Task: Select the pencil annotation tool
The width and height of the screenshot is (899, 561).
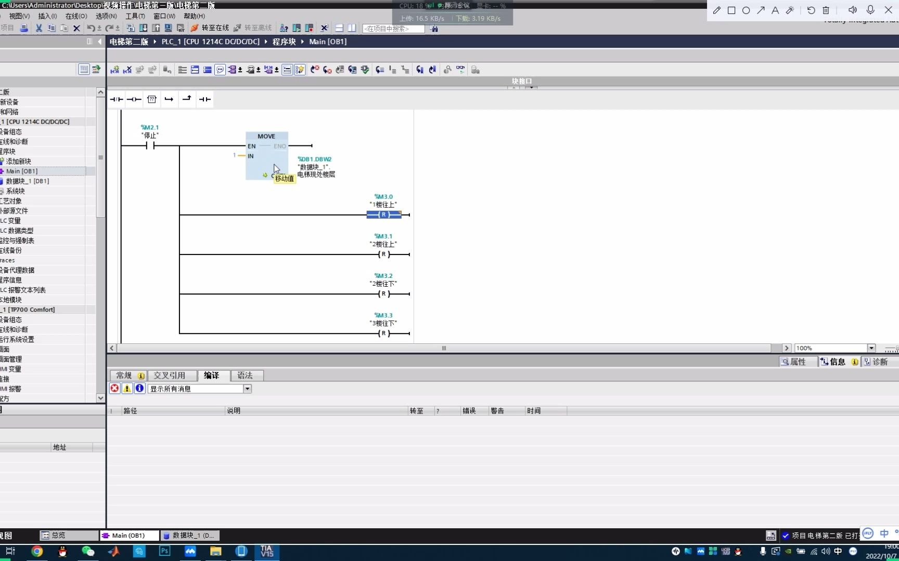Action: tap(717, 10)
